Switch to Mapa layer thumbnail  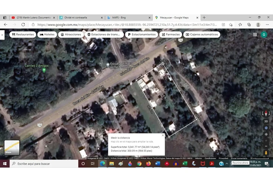click(x=12, y=147)
